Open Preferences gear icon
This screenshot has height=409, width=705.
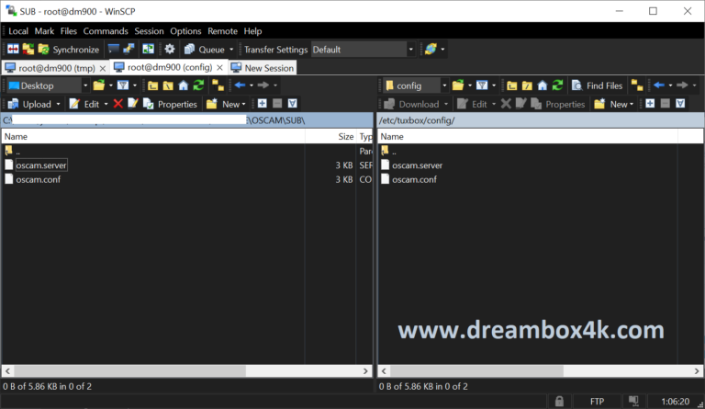coord(170,49)
